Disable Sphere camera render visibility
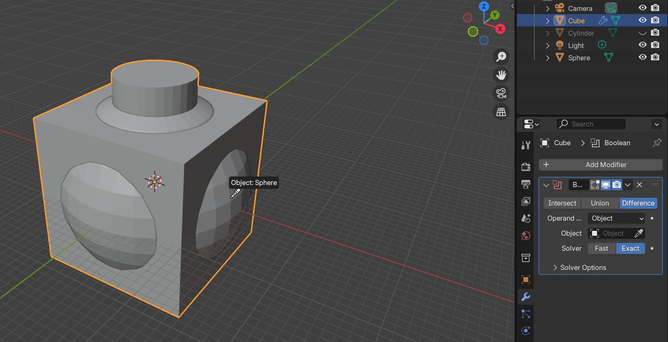Image resolution: width=668 pixels, height=342 pixels. coord(655,57)
